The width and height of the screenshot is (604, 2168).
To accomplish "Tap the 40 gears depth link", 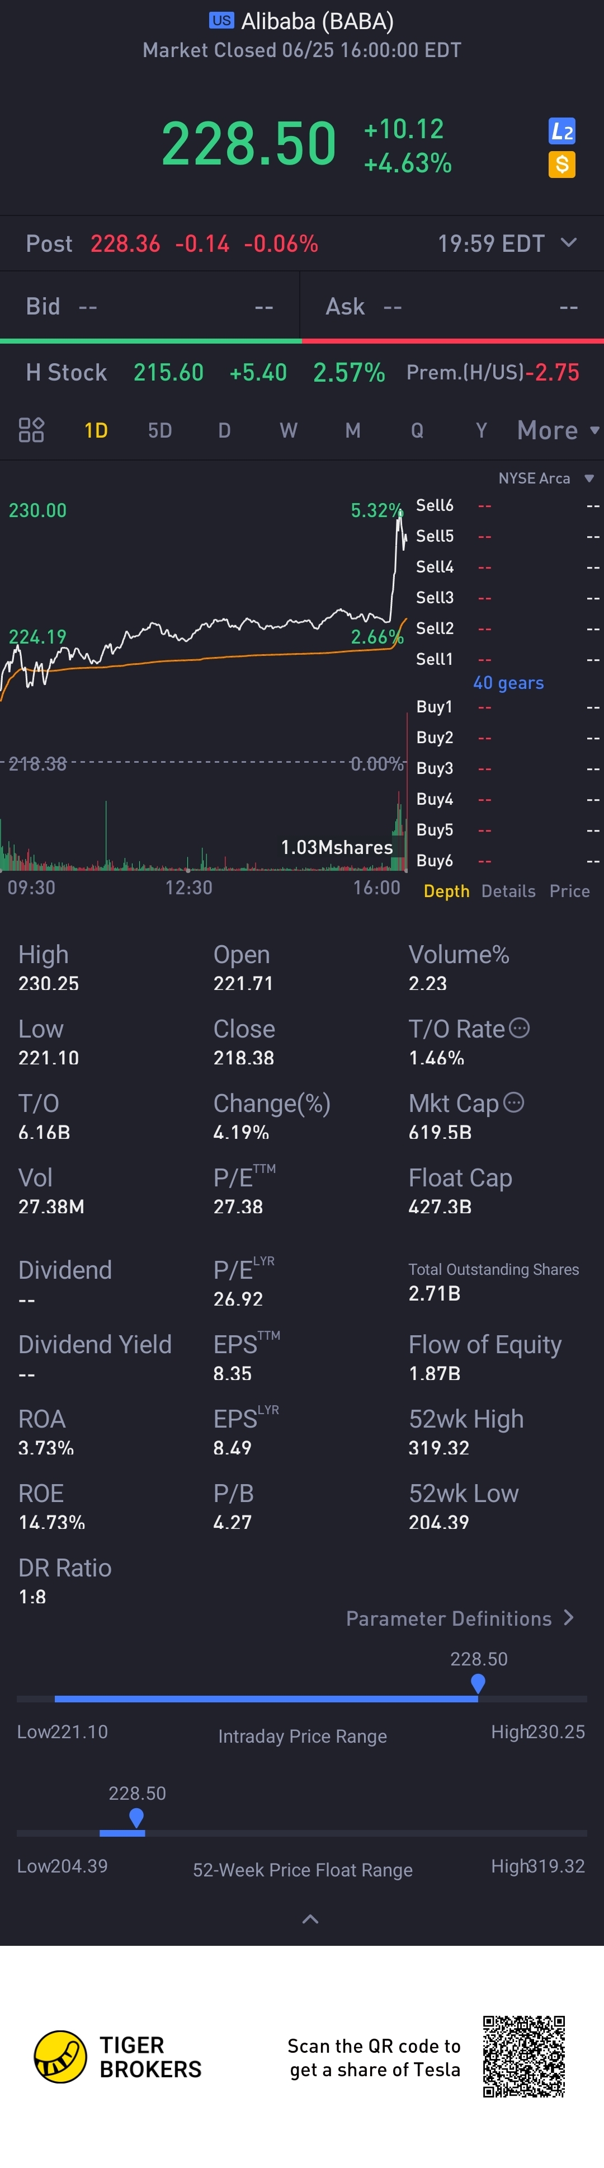I will 508,683.
